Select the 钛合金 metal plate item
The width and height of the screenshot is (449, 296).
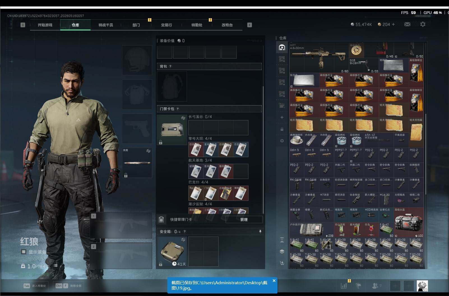point(304,80)
